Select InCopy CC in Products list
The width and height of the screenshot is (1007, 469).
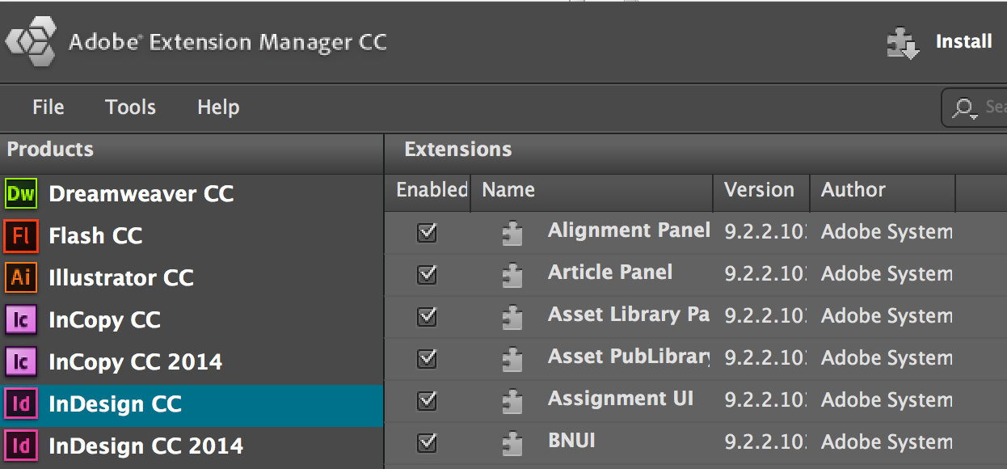[x=192, y=320]
